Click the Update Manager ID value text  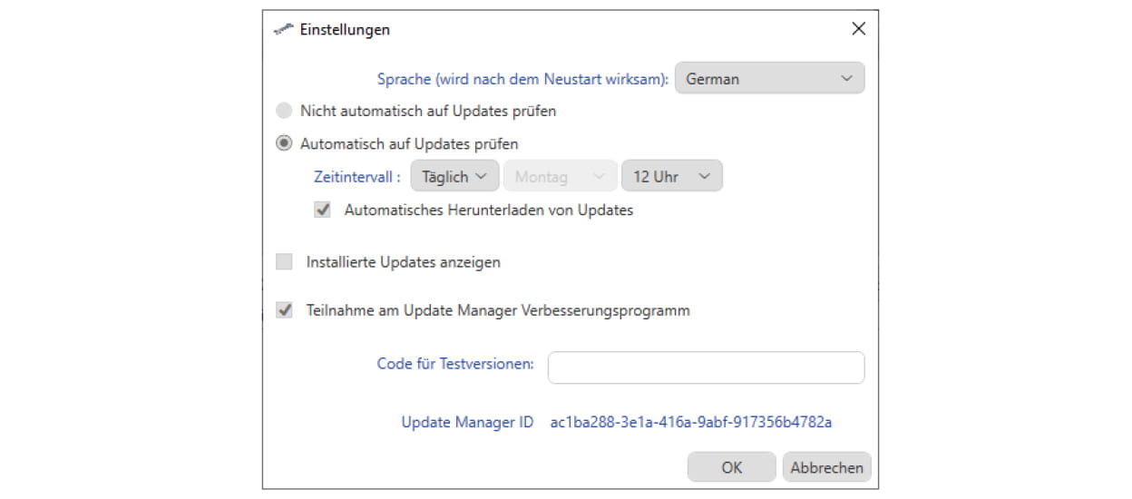[691, 422]
